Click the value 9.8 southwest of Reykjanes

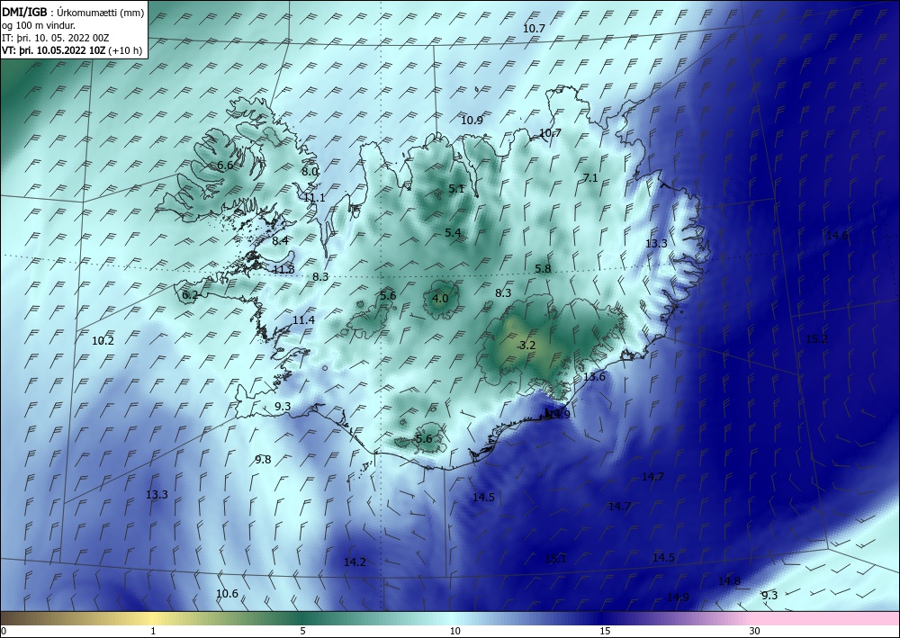pos(263,460)
